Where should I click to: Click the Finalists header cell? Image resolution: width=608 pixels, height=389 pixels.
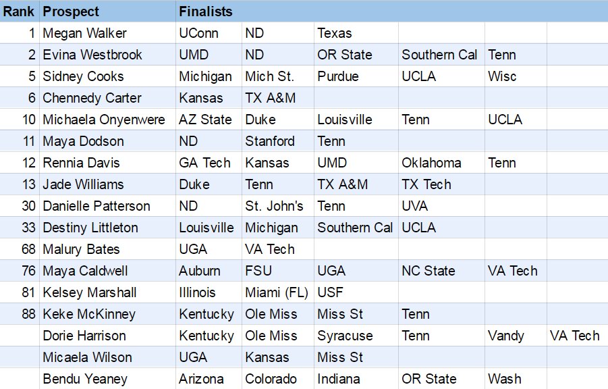(391, 11)
